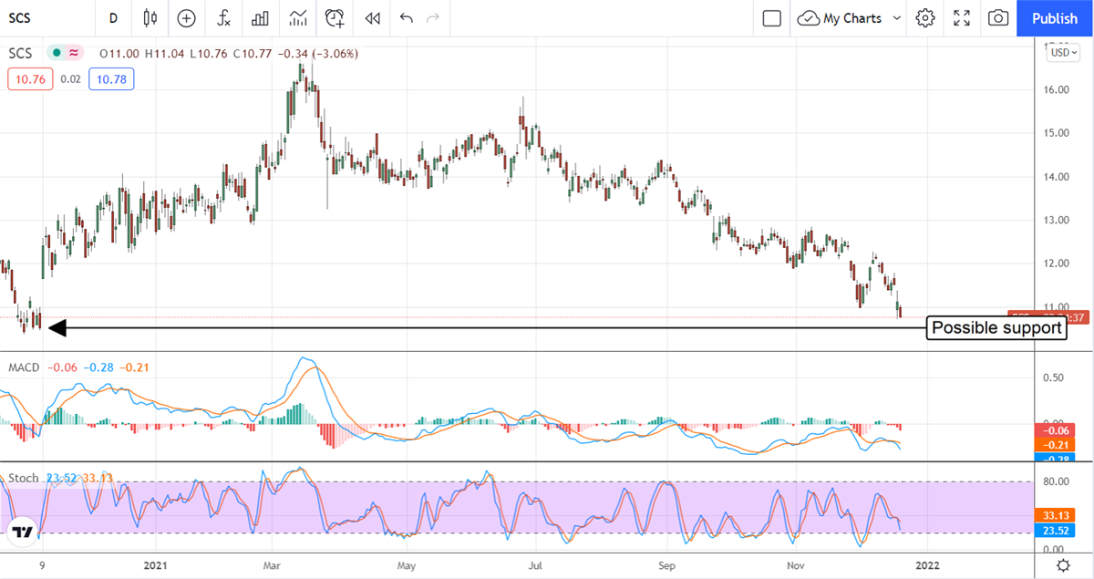Click the 10.78 buy price button
1094x579 pixels.
click(111, 79)
